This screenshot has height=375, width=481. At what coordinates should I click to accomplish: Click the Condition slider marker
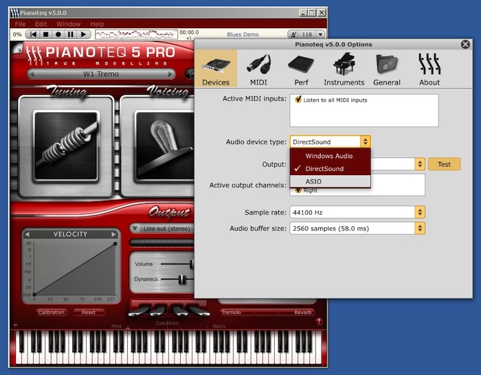(128, 328)
